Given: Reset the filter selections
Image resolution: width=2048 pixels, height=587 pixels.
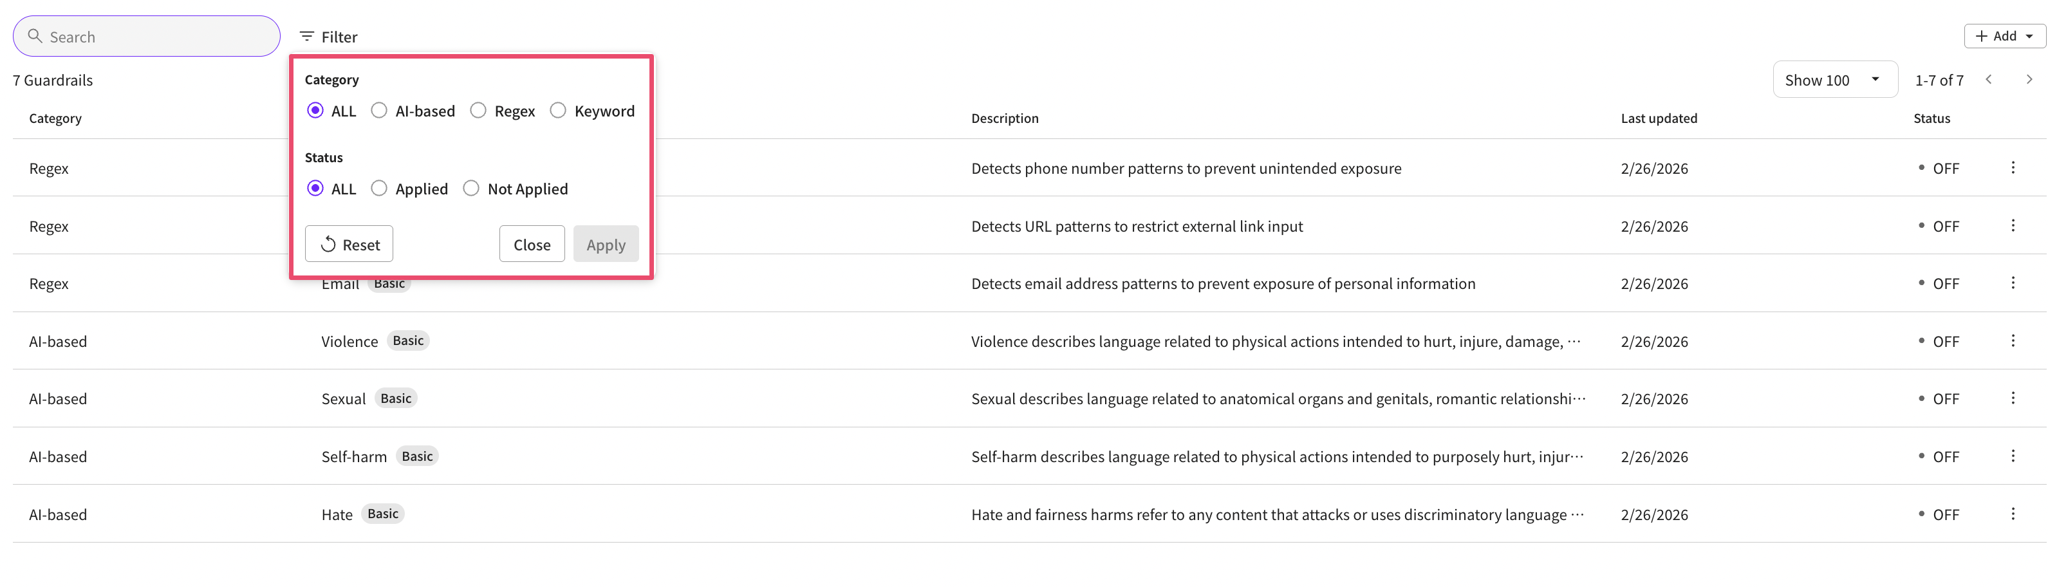Looking at the screenshot, I should 349,244.
